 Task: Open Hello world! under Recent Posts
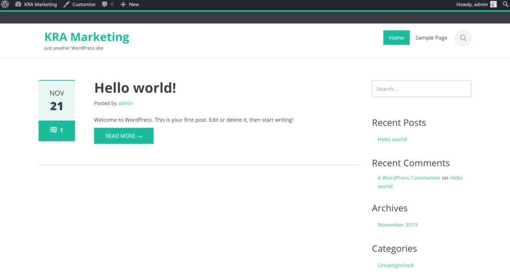(x=392, y=139)
